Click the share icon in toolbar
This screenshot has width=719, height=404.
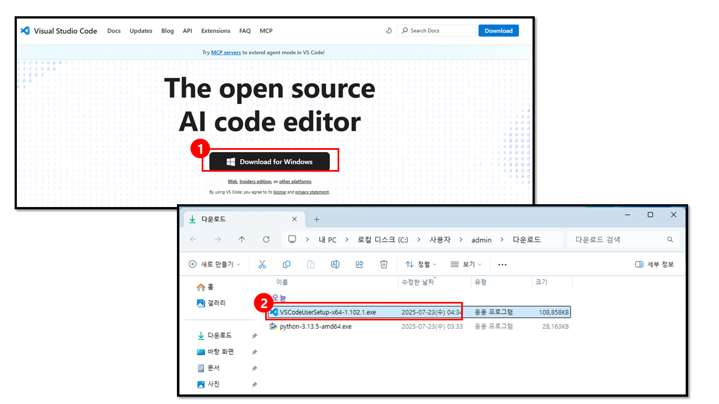point(359,264)
